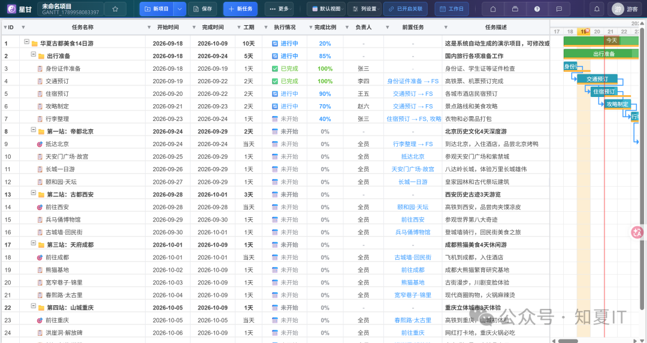647x343 pixels.
Task: Open the help question mark icon
Action: tap(537, 8)
